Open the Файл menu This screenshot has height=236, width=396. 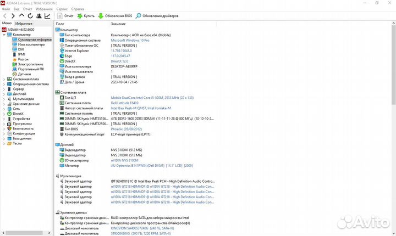coord(6,9)
